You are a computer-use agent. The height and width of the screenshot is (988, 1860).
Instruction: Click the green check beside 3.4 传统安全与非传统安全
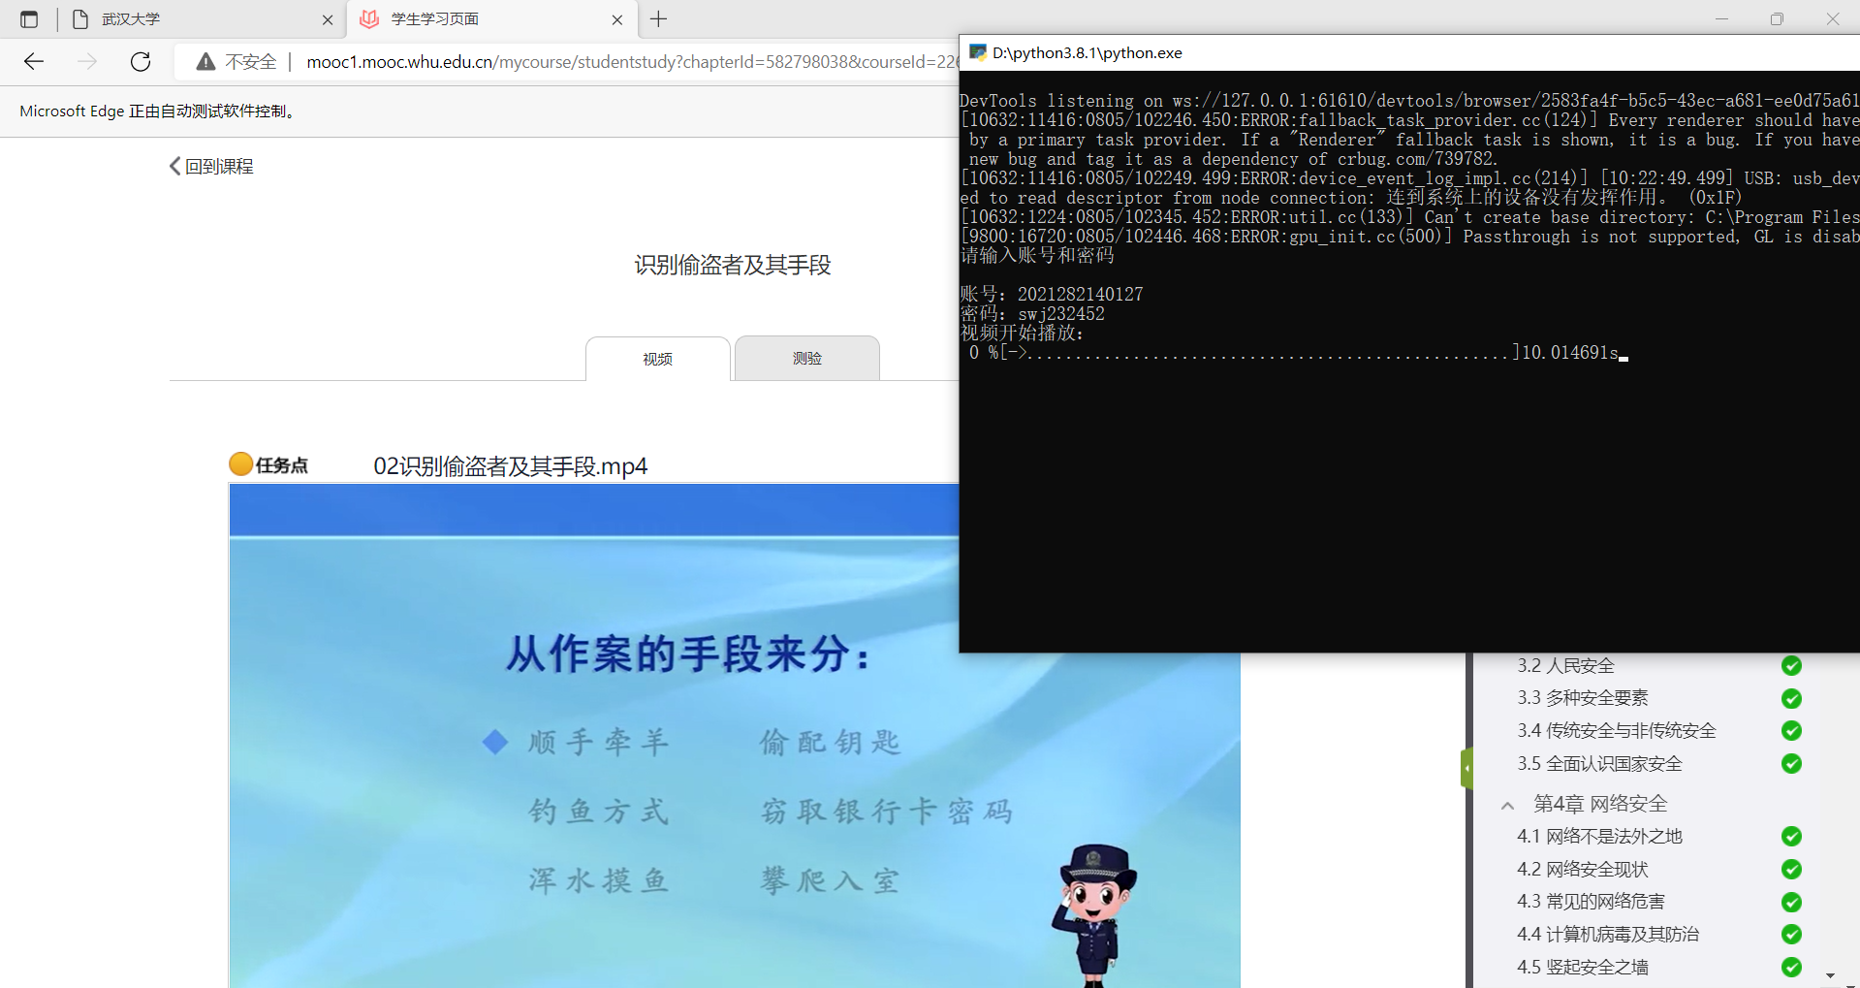1791,731
